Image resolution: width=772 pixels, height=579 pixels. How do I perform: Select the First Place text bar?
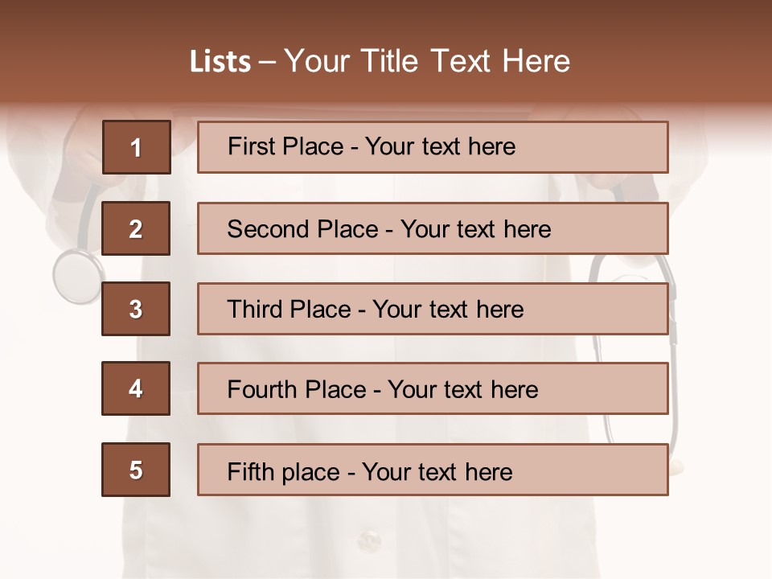[433, 147]
